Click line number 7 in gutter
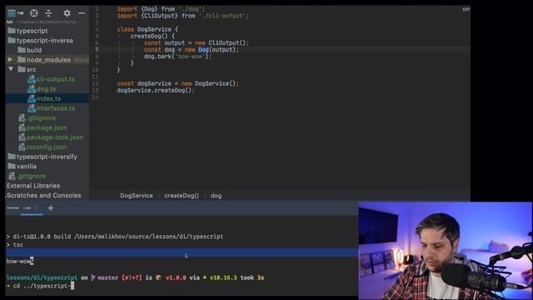Viewport: 533px width, 300px height. click(97, 50)
